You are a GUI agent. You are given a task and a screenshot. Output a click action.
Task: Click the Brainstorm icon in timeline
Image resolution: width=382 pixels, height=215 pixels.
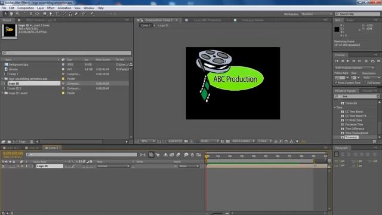(x=186, y=155)
